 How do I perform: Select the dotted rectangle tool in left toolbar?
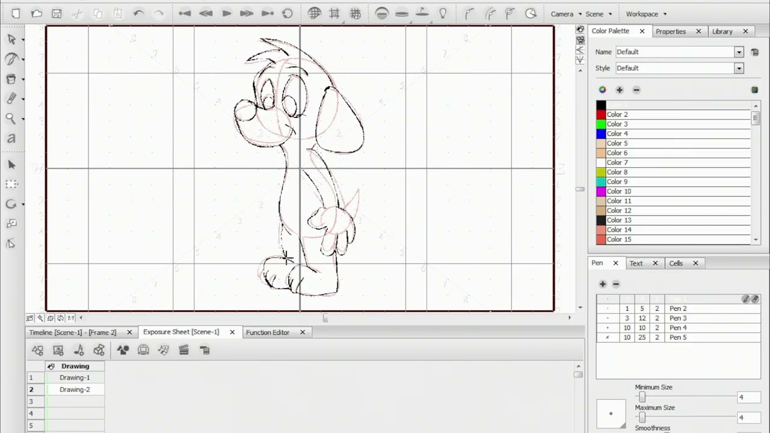click(11, 184)
